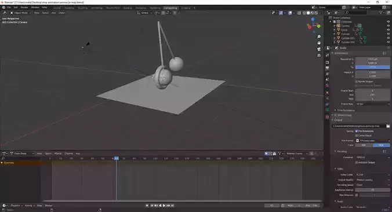This screenshot has height=212, width=392.
Task: Click the Resolution X field
Action: pyautogui.click(x=372, y=59)
